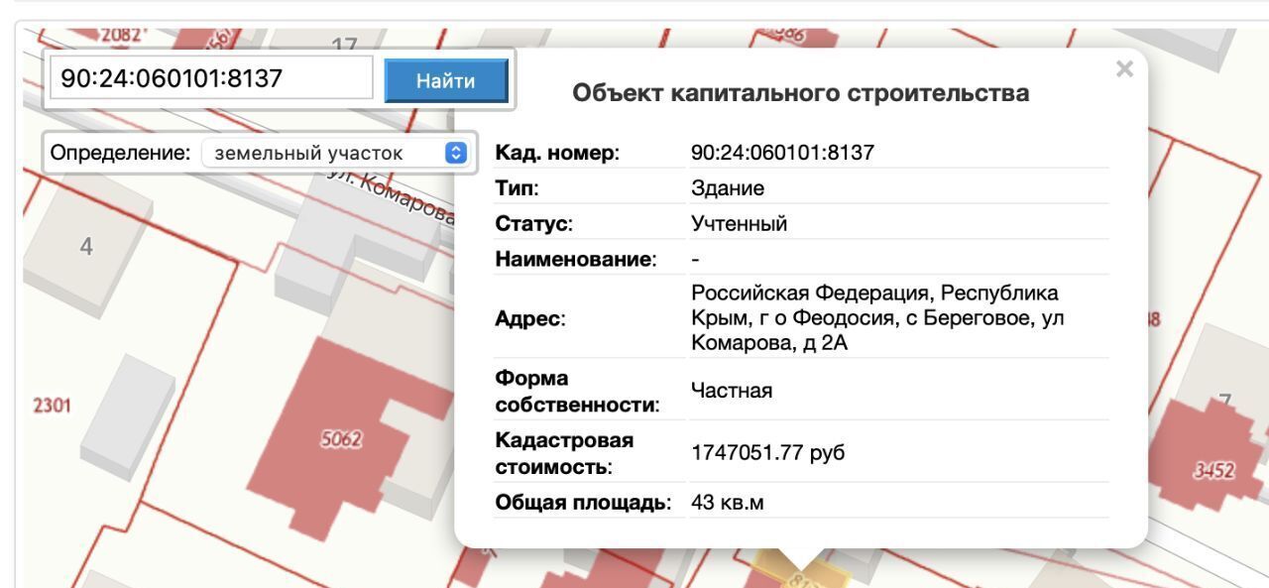Open the Определение type dropdown
The height and width of the screenshot is (588, 1269).
[x=333, y=153]
